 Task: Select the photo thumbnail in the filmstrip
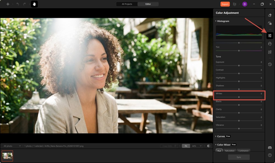[7, 156]
